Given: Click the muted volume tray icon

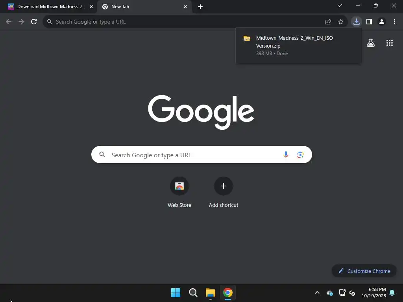Looking at the screenshot, I should 352,293.
